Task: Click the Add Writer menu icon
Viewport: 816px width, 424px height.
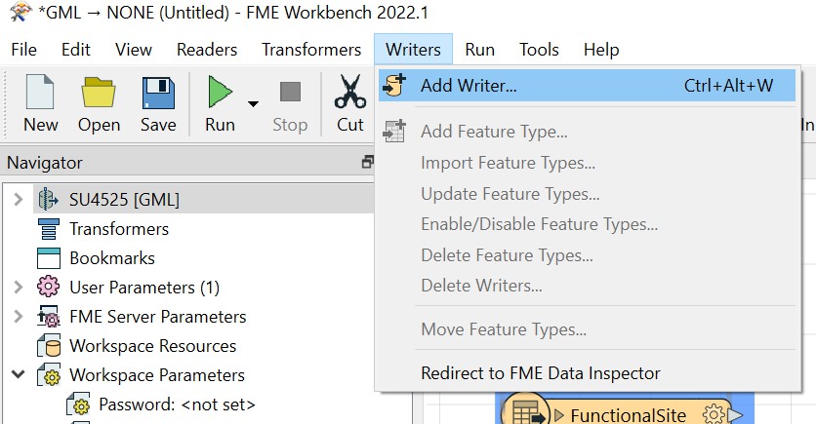Action: coord(394,85)
